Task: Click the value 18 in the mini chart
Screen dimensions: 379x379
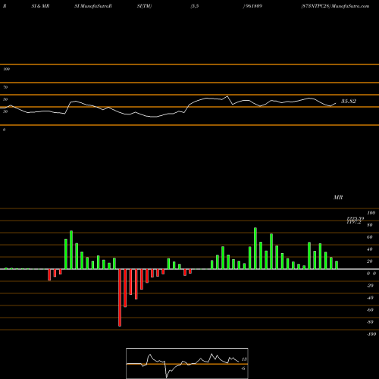Action: (x=244, y=359)
